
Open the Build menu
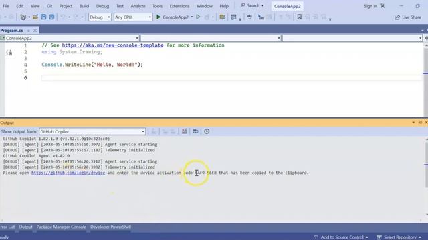84,6
